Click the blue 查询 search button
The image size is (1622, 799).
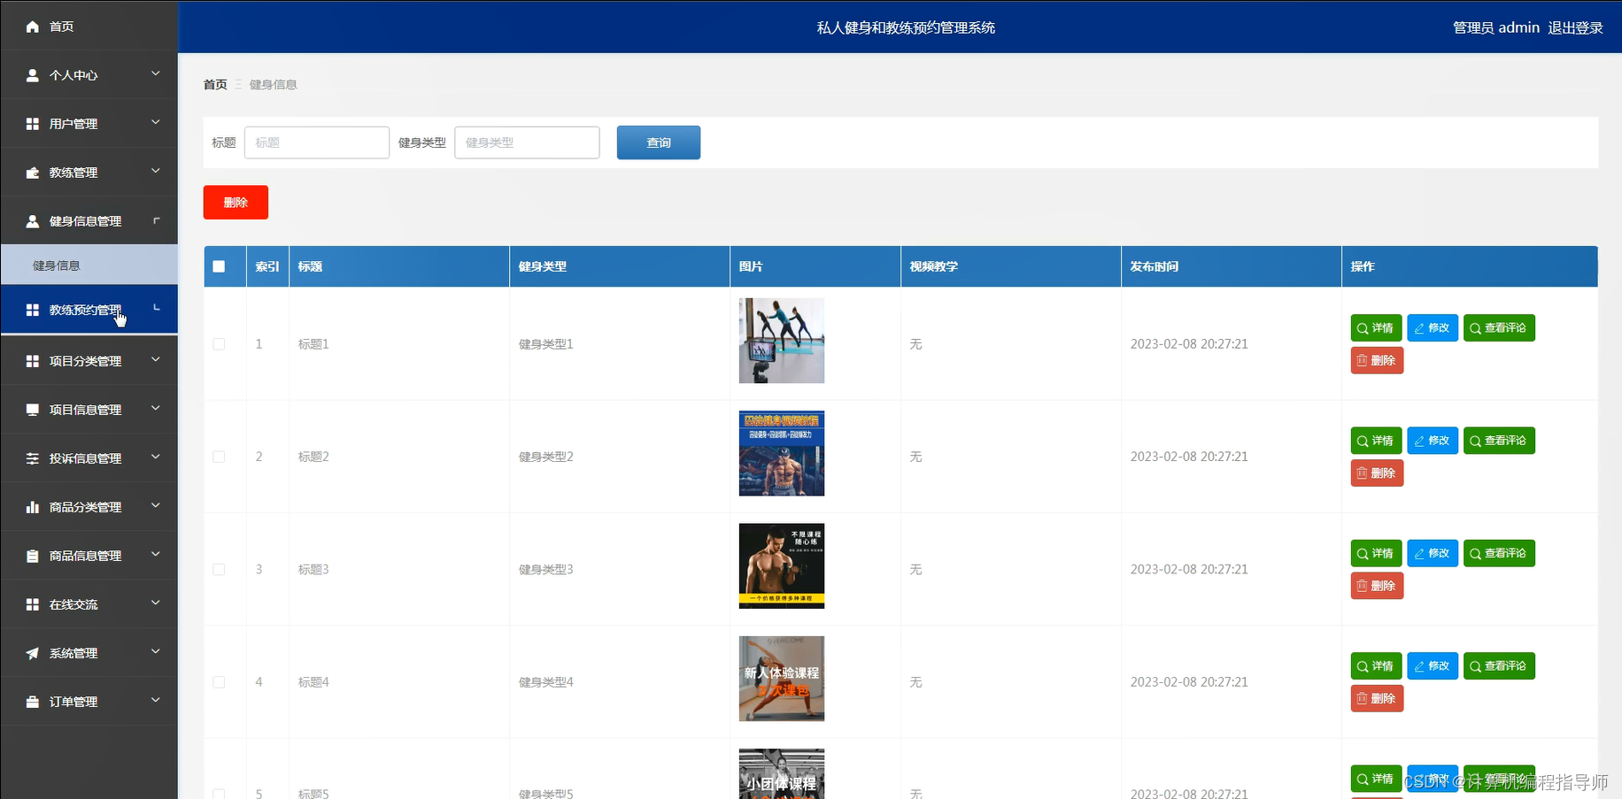[x=659, y=142]
